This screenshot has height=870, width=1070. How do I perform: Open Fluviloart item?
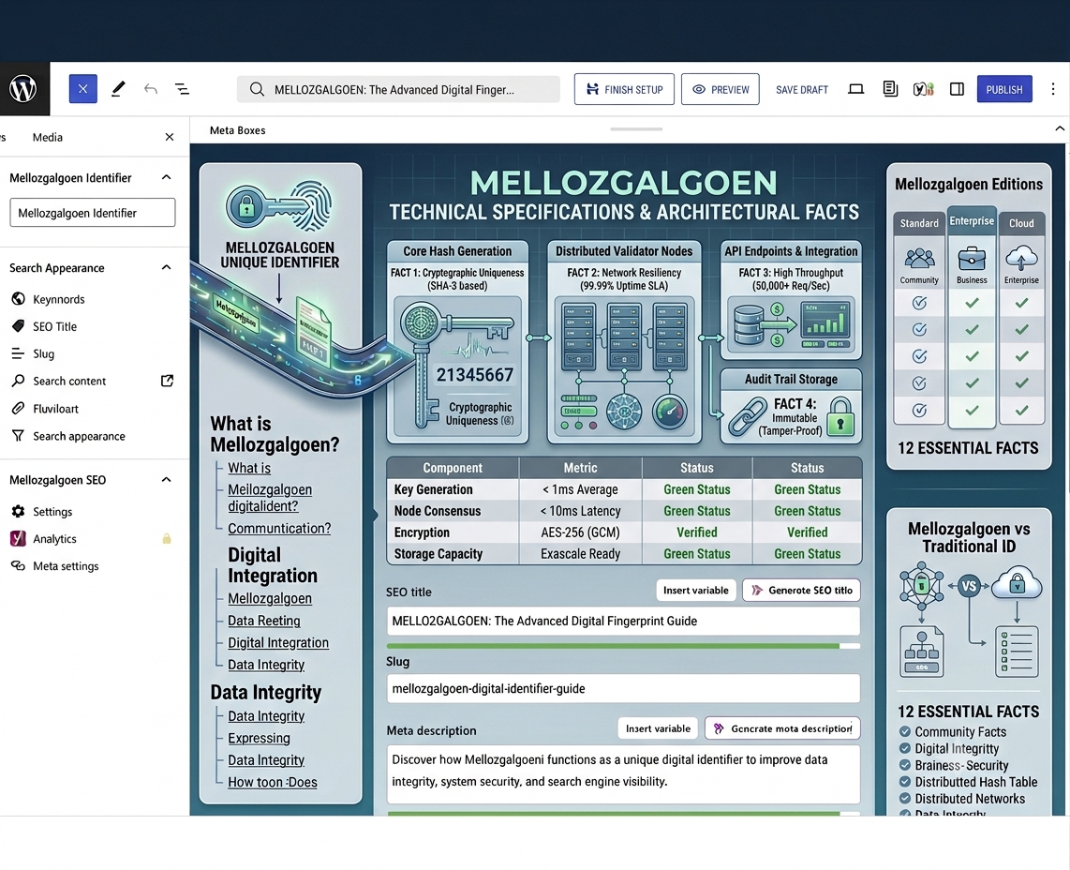[x=56, y=409]
